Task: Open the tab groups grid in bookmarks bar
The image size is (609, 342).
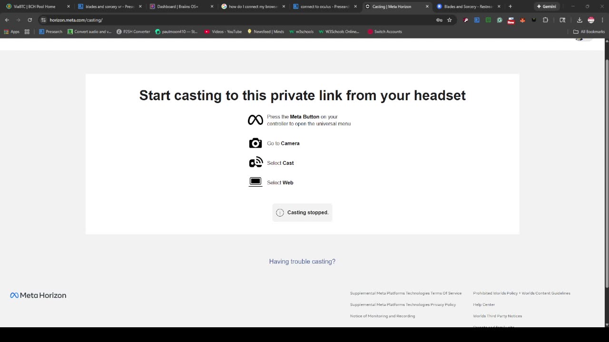Action: point(27,32)
